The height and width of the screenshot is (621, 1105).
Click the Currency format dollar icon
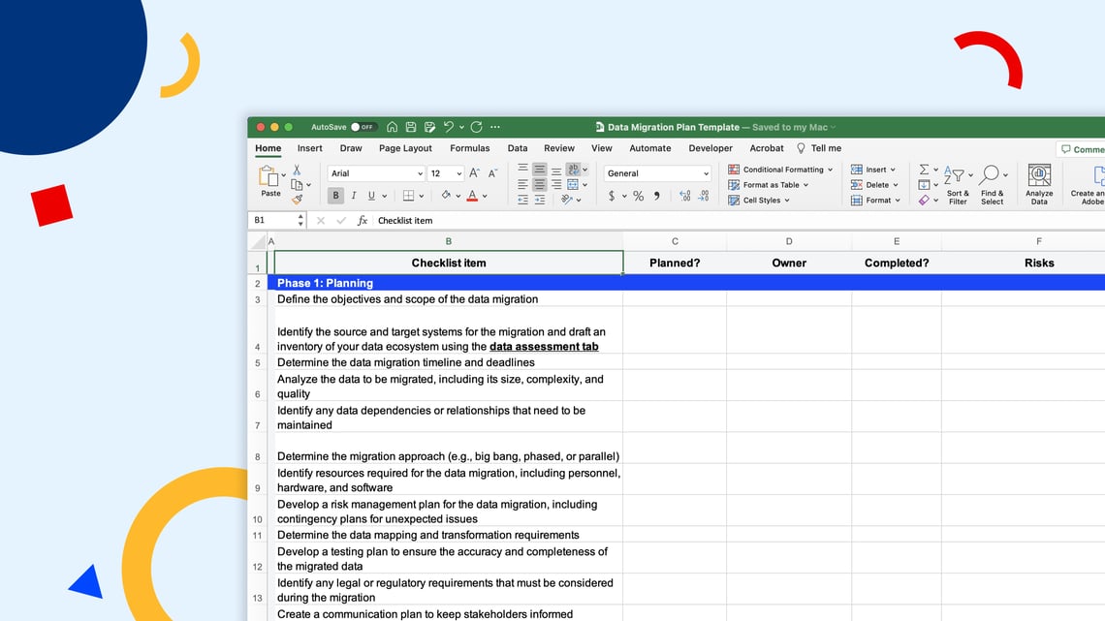(x=611, y=198)
